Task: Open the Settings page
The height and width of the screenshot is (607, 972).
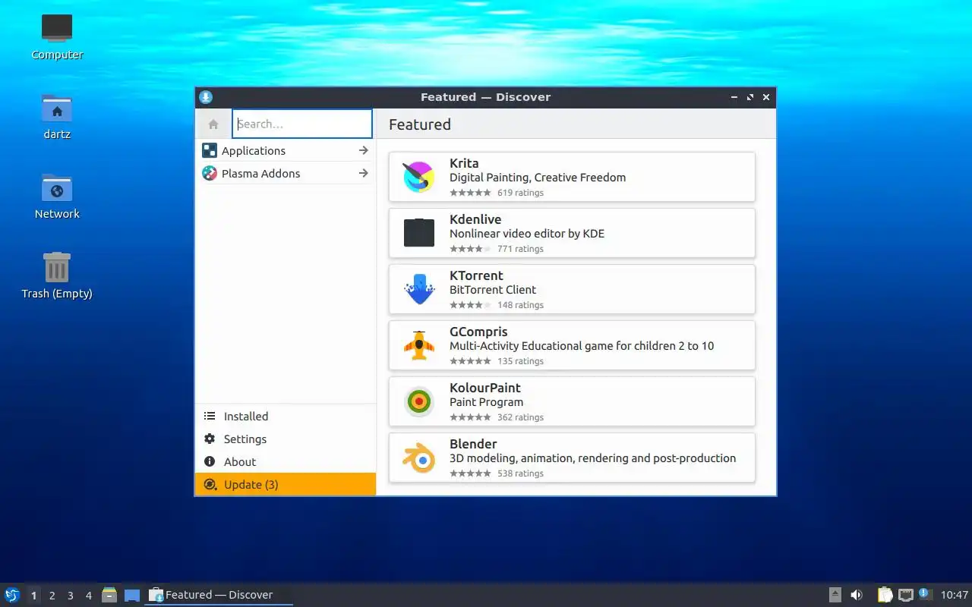Action: click(x=286, y=439)
